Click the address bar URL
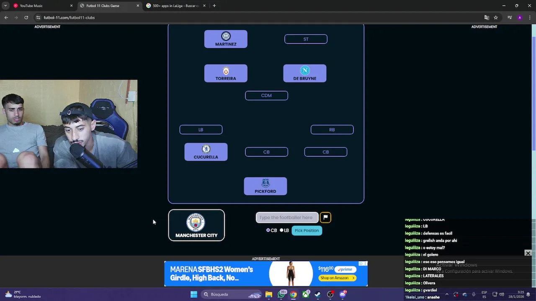This screenshot has width=536, height=301. tap(69, 18)
